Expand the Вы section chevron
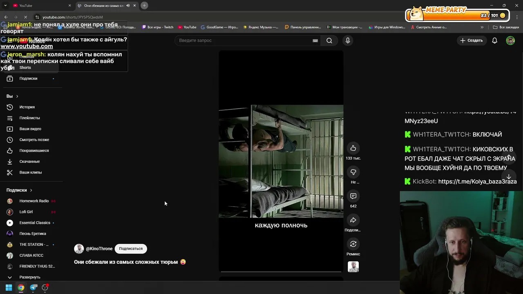The image size is (523, 294). pyautogui.click(x=17, y=96)
